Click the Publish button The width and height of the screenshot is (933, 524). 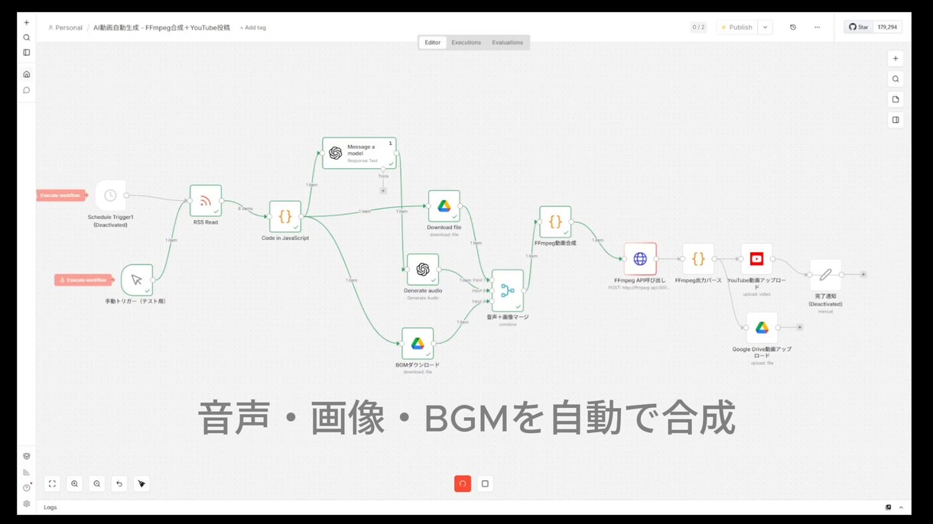pos(737,27)
